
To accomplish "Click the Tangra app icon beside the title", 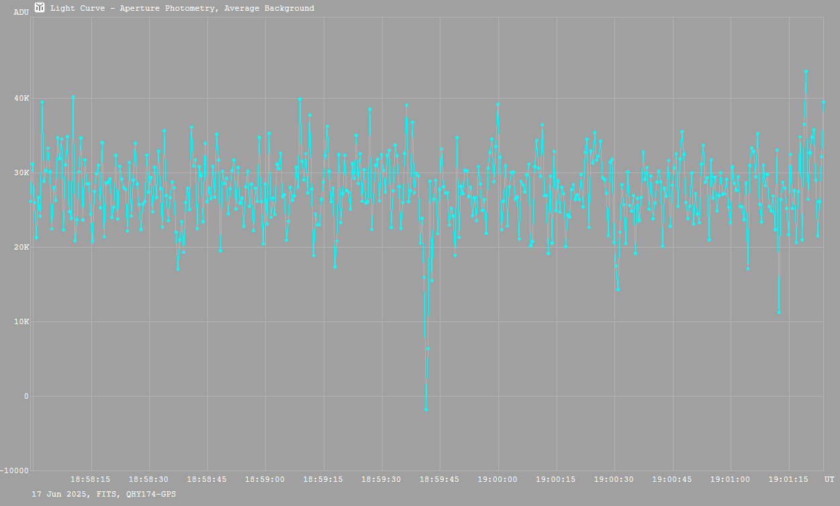I will tap(40, 7).
